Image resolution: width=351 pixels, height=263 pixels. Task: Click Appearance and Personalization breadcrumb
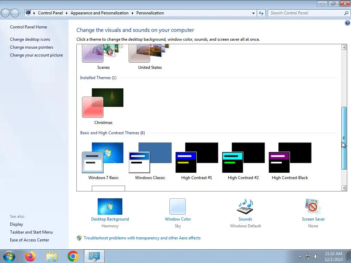click(x=99, y=13)
